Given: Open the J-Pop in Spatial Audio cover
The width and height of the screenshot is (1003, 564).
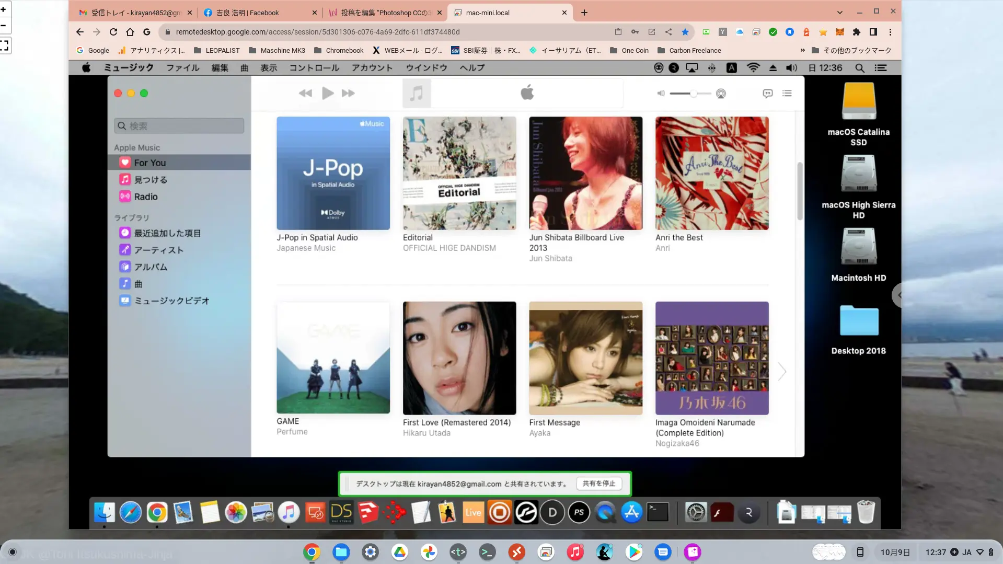Looking at the screenshot, I should (x=333, y=173).
